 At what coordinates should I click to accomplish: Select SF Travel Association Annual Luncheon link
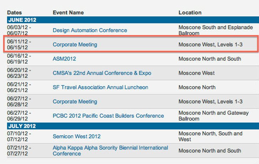(100, 87)
